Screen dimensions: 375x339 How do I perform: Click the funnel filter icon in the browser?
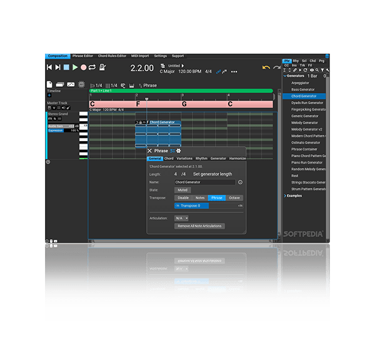pos(322,71)
